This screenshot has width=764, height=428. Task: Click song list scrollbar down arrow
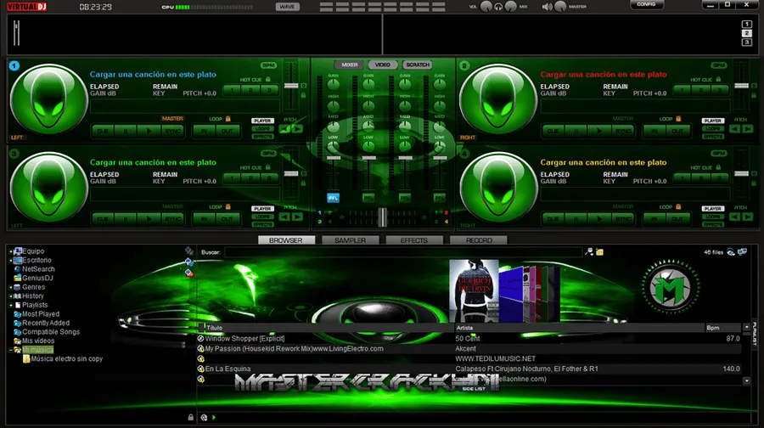(746, 381)
